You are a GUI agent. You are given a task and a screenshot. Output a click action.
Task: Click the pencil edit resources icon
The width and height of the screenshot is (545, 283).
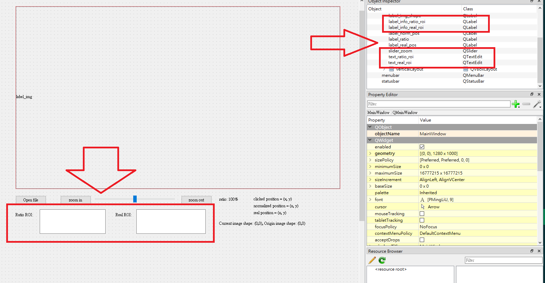[x=372, y=260]
